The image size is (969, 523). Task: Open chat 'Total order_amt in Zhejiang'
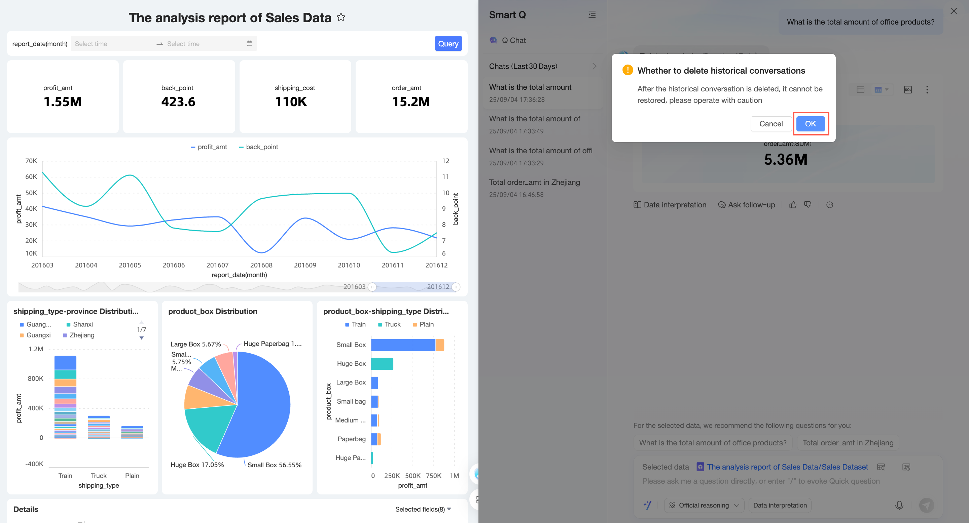point(535,182)
